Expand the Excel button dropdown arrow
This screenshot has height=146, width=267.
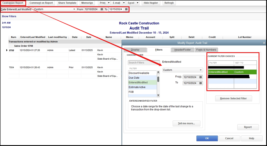[138, 3]
